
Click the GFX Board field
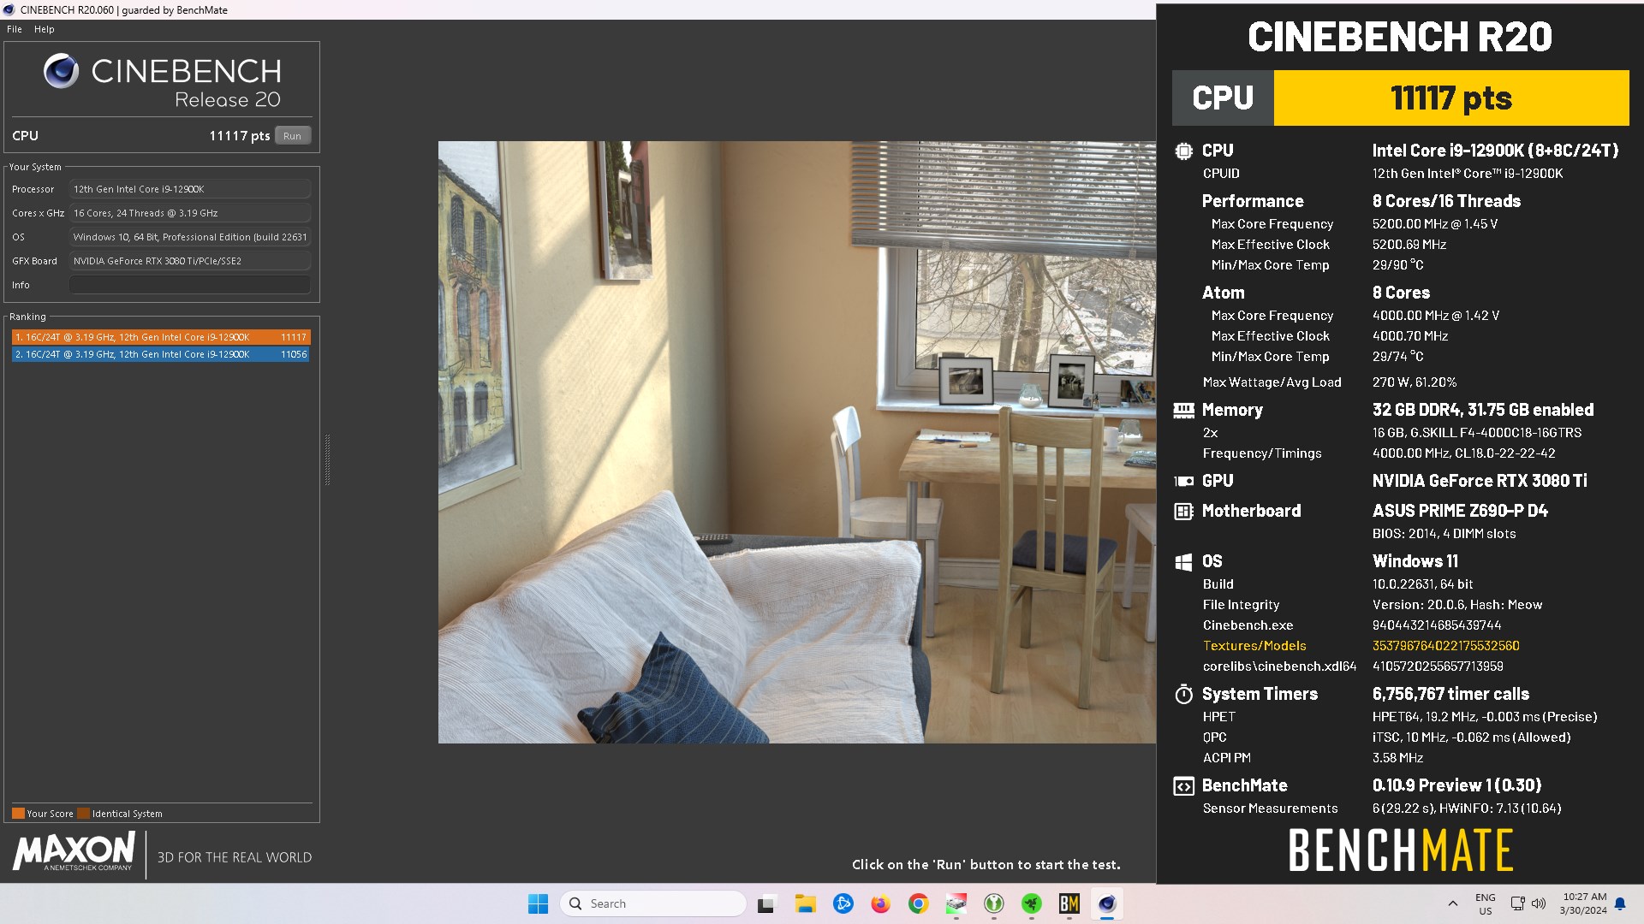(x=189, y=261)
